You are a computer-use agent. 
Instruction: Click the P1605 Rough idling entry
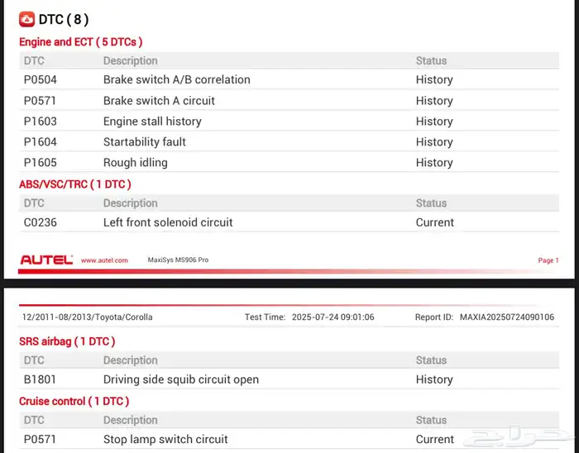coord(135,163)
